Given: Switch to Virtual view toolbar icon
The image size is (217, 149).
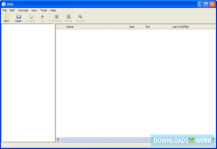Looking at the screenshot, I should 68,19.
